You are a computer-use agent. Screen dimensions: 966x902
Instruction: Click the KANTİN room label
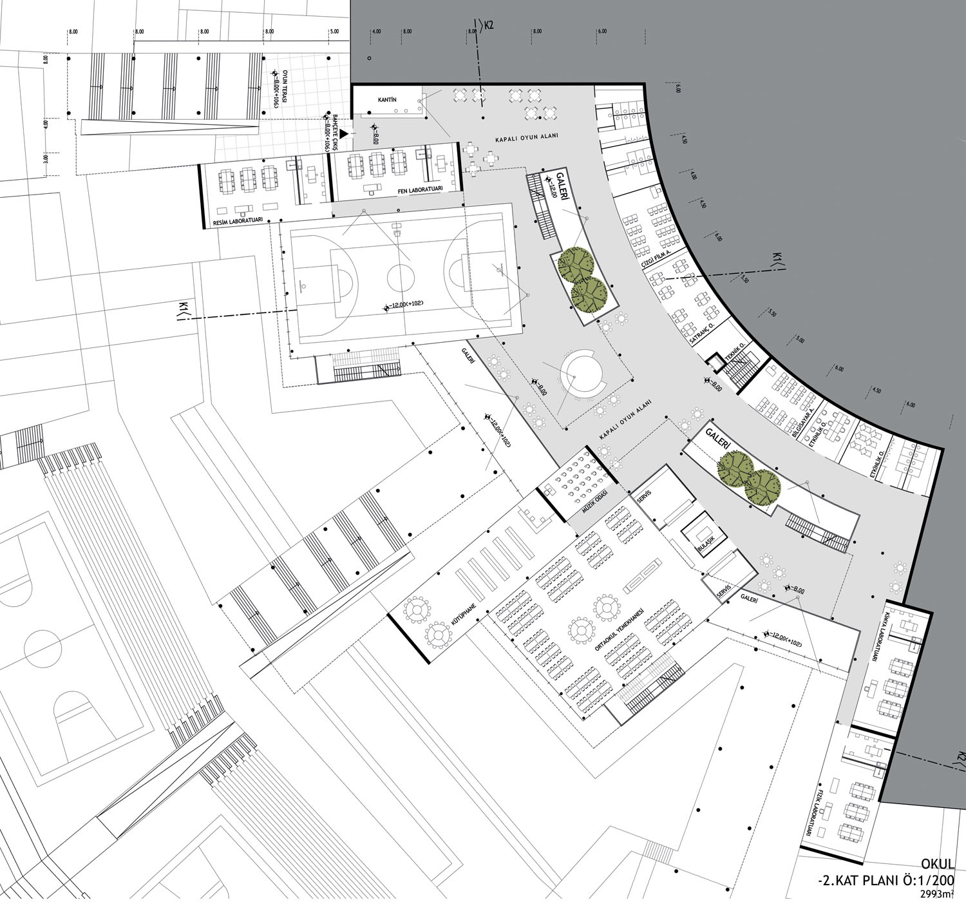(387, 100)
